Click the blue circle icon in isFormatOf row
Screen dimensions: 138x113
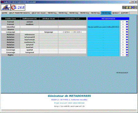tap(127, 37)
